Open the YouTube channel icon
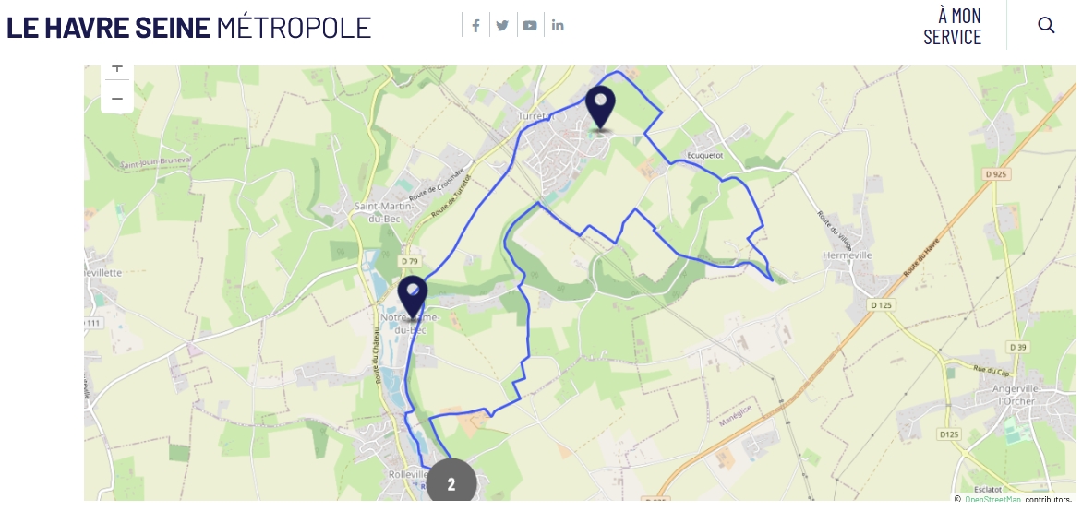 pos(529,26)
